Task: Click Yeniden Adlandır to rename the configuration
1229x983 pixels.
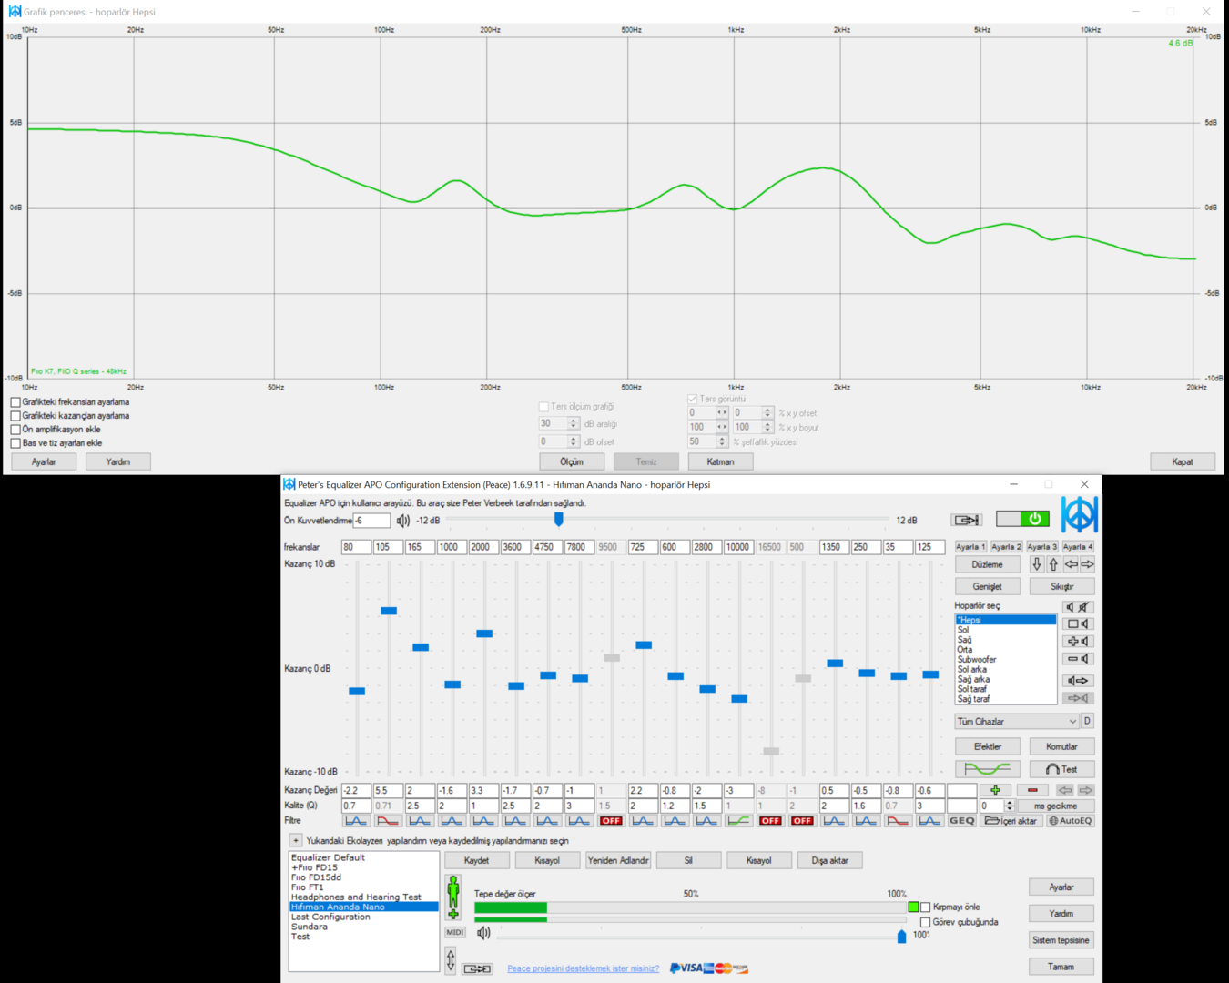Action: coord(618,860)
